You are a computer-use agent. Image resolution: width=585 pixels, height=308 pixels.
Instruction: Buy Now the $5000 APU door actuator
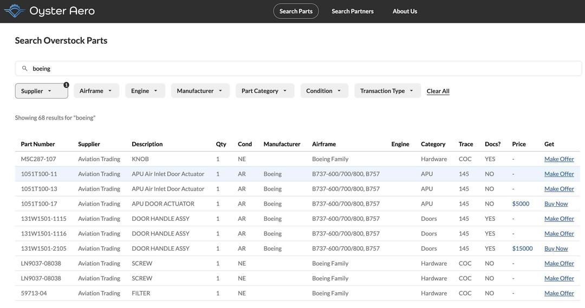556,204
